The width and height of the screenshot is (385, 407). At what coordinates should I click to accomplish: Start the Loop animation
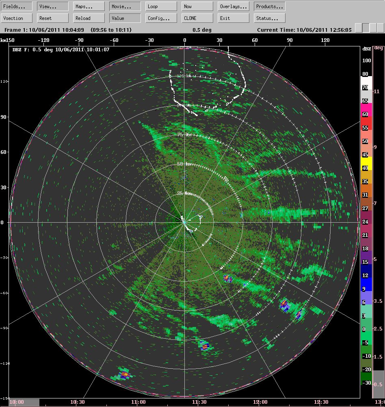[x=161, y=7]
